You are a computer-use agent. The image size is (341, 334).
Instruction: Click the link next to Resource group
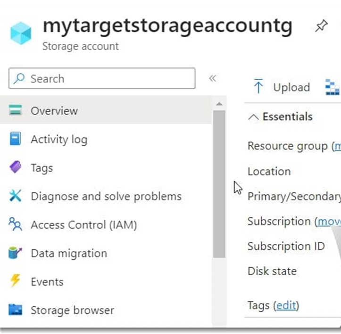(x=338, y=146)
